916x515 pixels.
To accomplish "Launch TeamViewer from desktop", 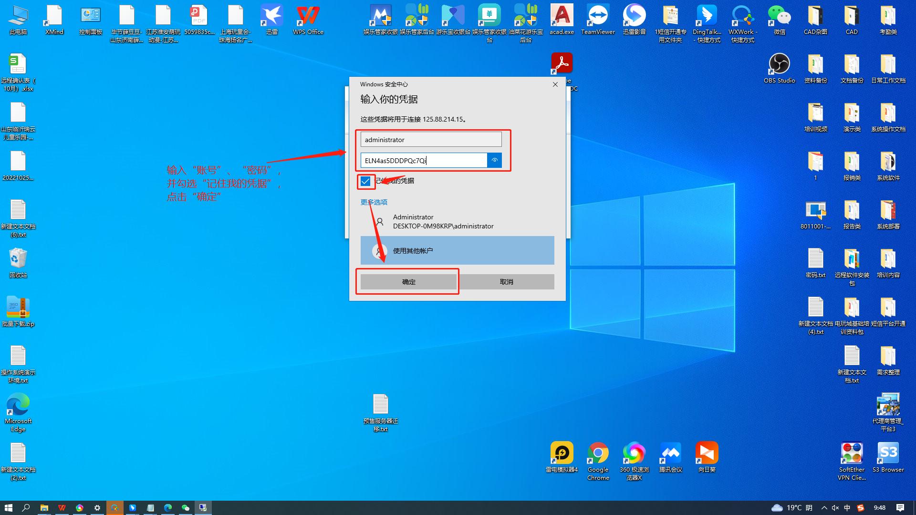I will coord(598,20).
